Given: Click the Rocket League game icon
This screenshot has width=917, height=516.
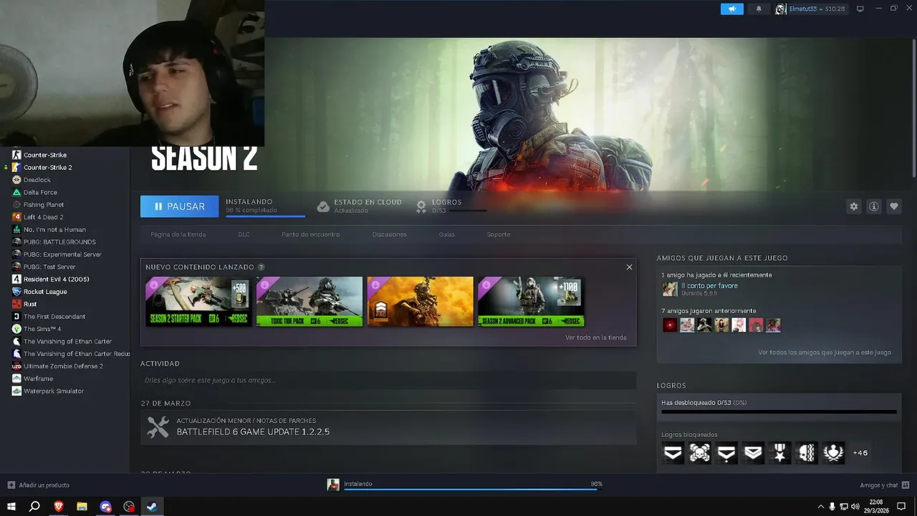Looking at the screenshot, I should (x=16, y=292).
